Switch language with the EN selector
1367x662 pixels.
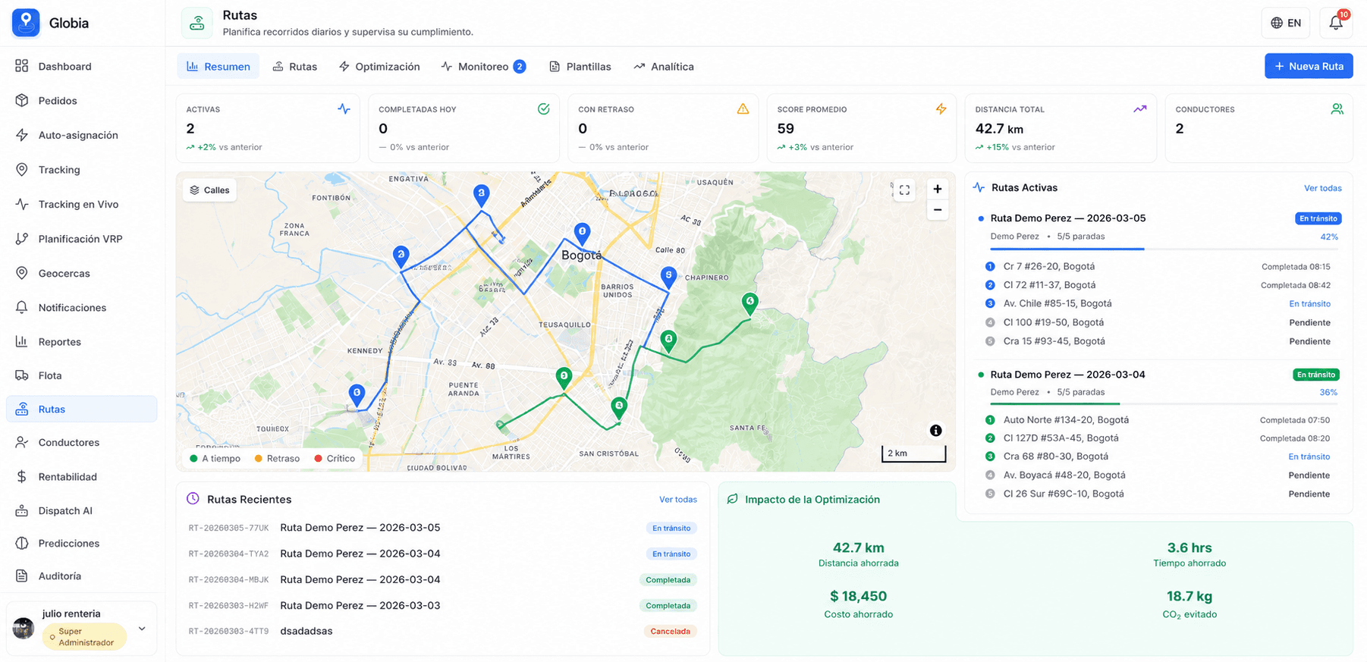click(x=1286, y=23)
